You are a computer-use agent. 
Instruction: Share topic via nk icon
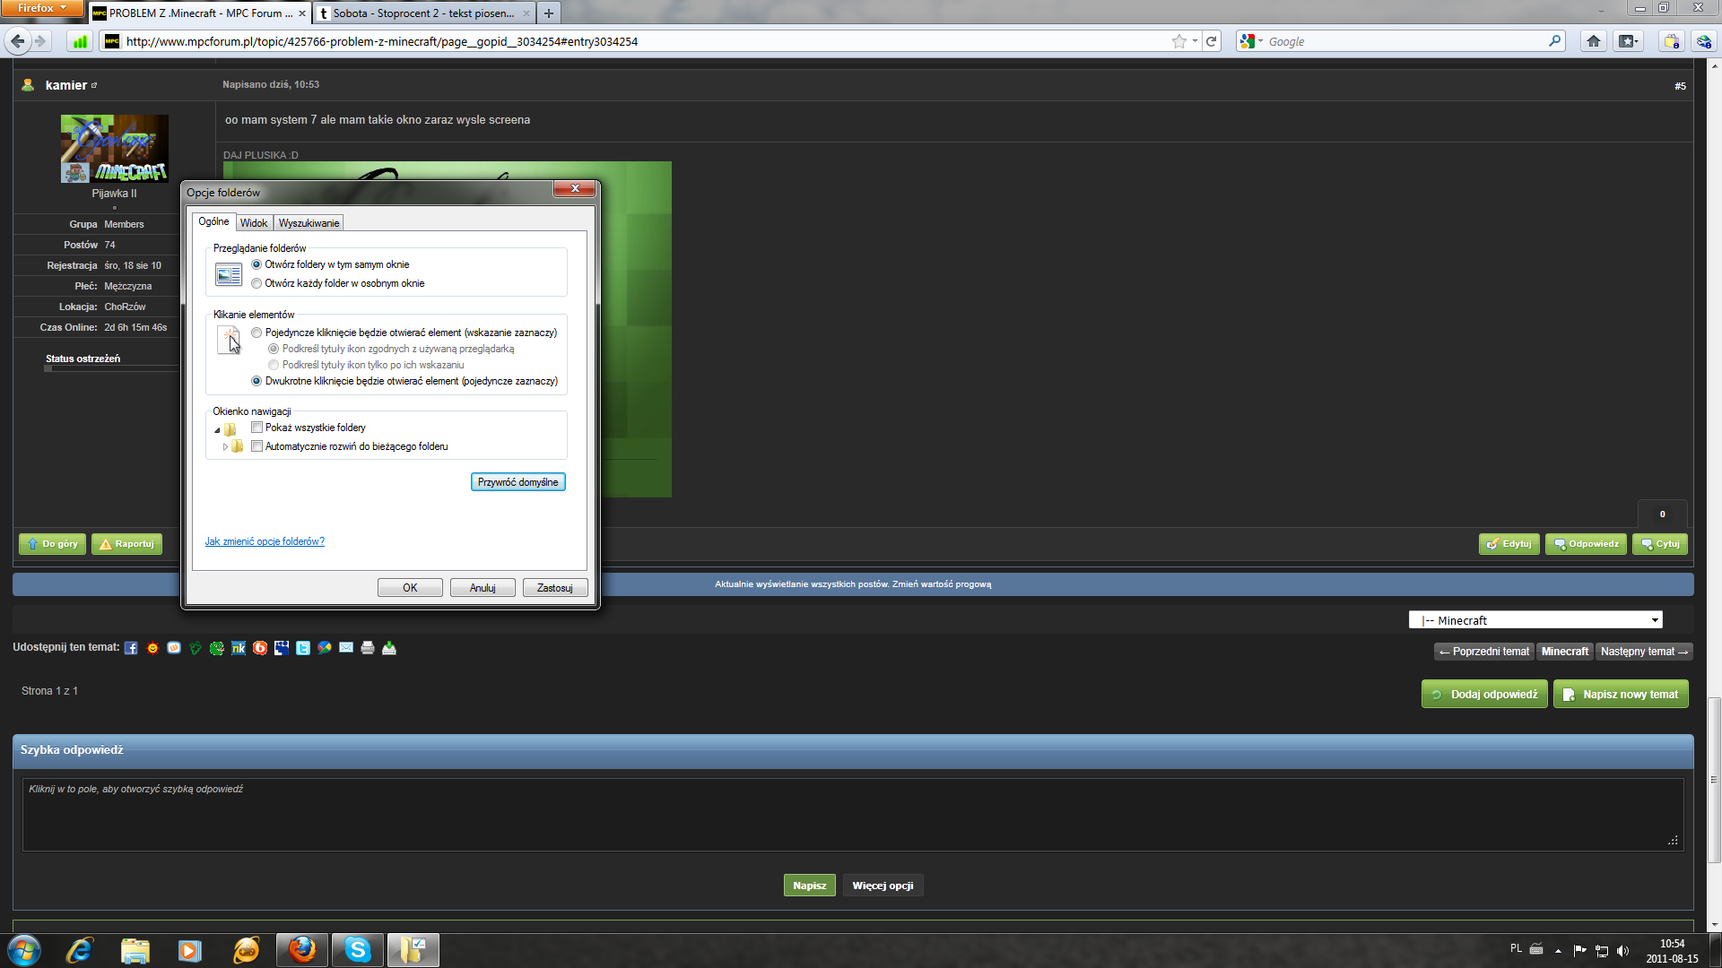tap(239, 648)
